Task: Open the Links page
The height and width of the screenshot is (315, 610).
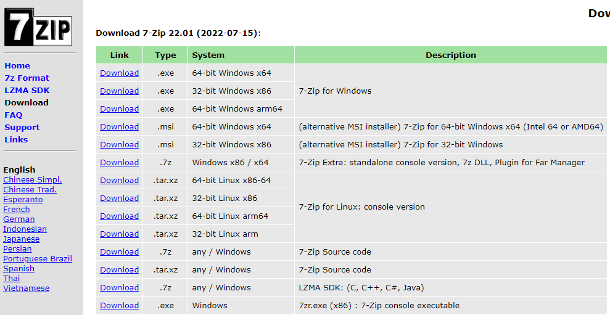Action: point(16,139)
